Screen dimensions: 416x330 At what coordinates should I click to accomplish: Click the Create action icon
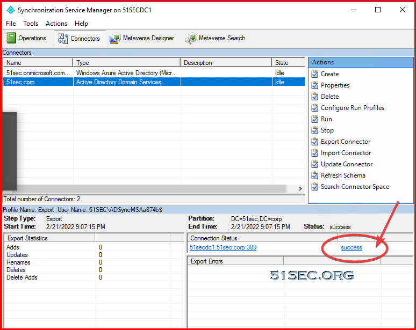pyautogui.click(x=315, y=74)
